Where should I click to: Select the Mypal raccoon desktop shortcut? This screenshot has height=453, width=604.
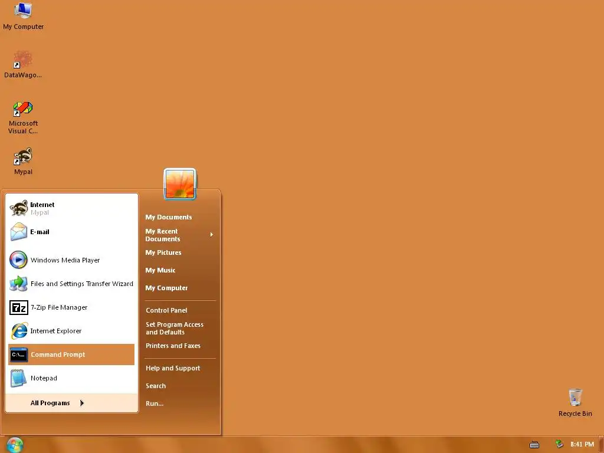coord(23,162)
